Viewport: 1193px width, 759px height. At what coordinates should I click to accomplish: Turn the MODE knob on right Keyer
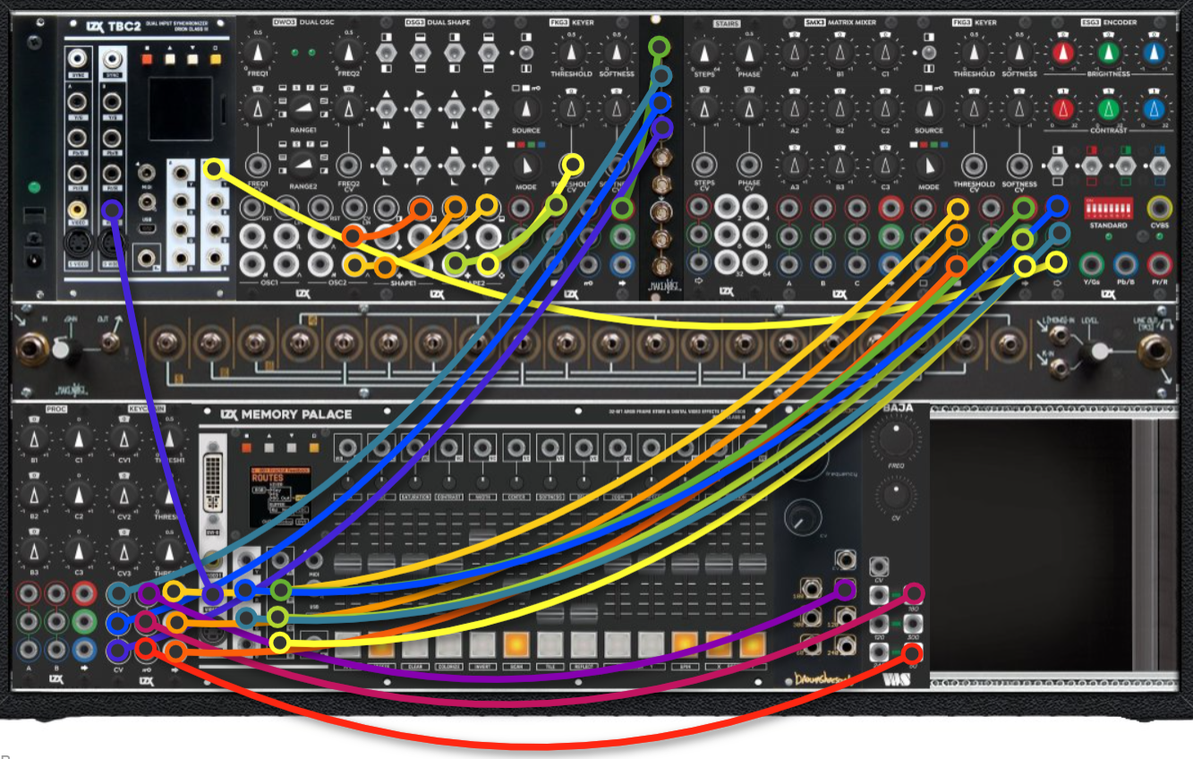(929, 165)
